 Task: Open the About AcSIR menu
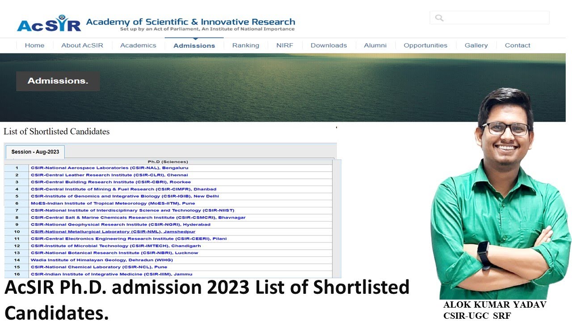pyautogui.click(x=82, y=45)
